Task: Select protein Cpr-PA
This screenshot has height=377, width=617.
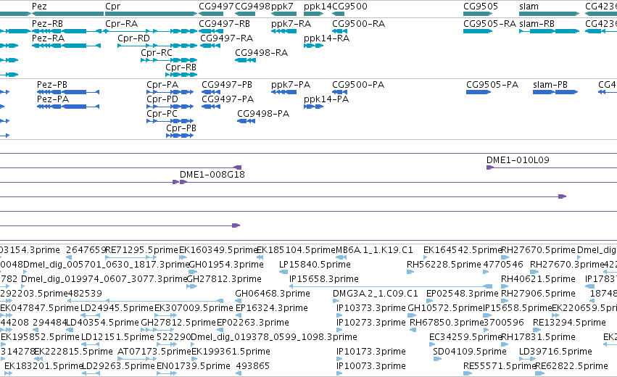Action: point(170,92)
